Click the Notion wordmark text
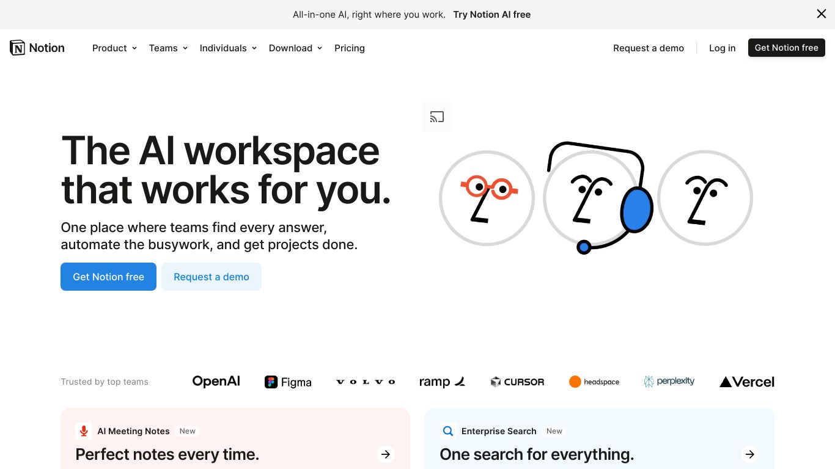 [x=46, y=48]
